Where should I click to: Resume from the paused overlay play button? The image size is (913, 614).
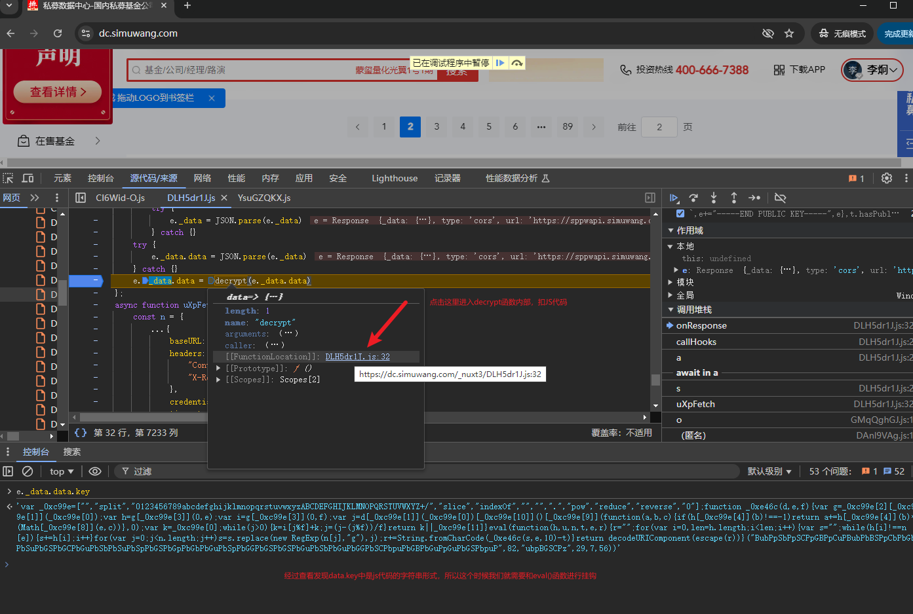[x=500, y=63]
